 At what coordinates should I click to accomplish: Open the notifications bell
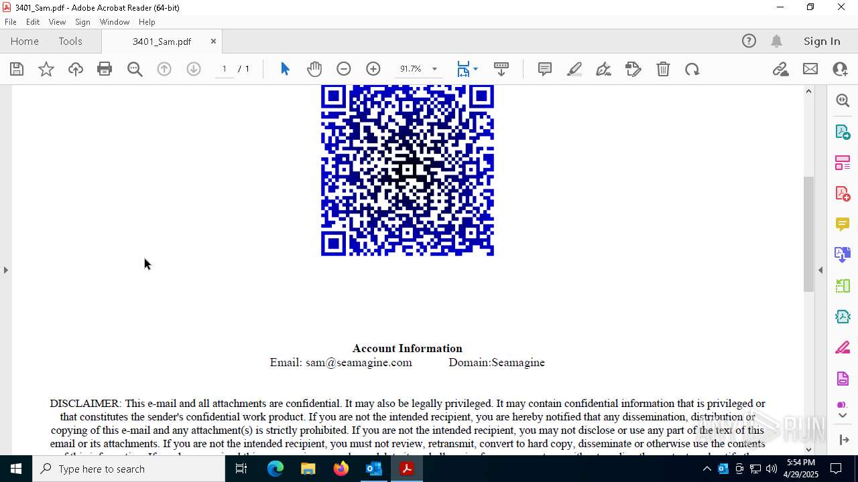[776, 42]
